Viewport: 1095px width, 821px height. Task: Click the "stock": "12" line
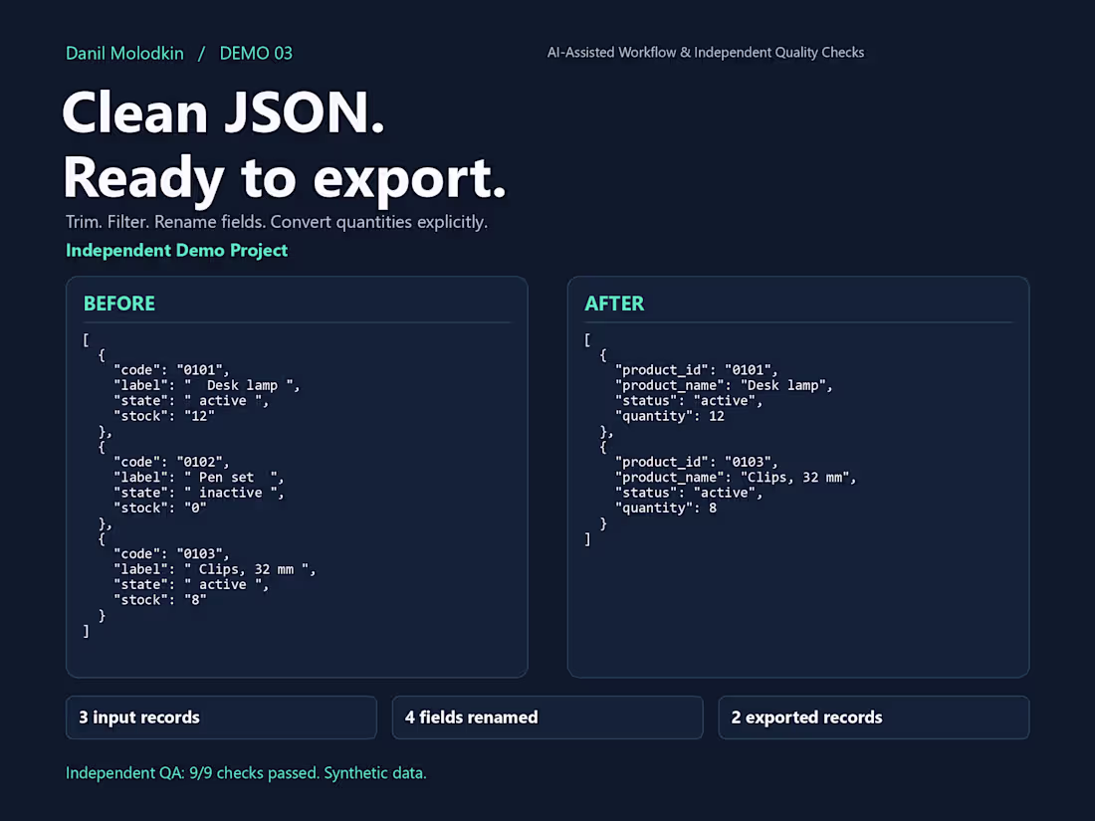(163, 416)
